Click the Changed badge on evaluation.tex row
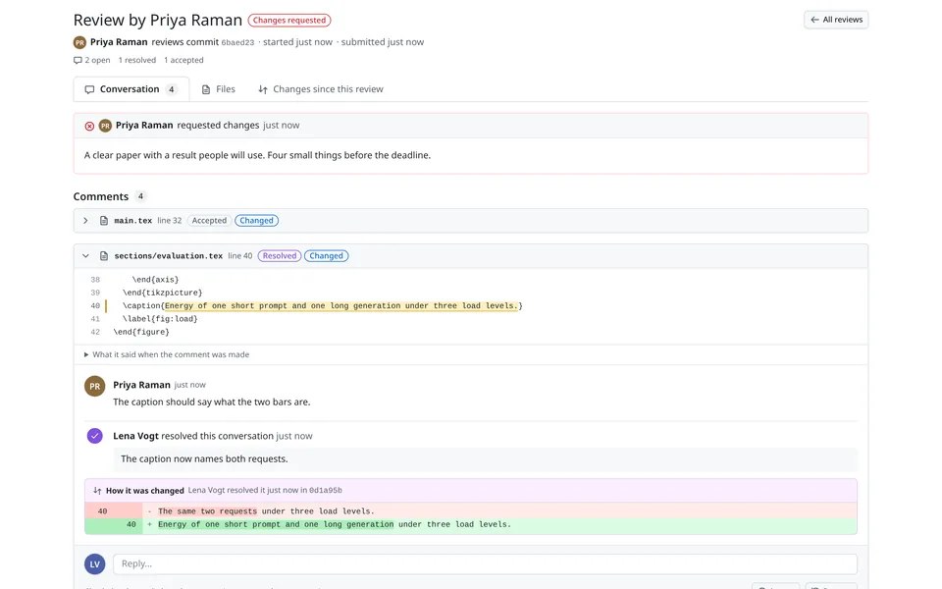Screen dimensions: 942x589 (x=326, y=256)
